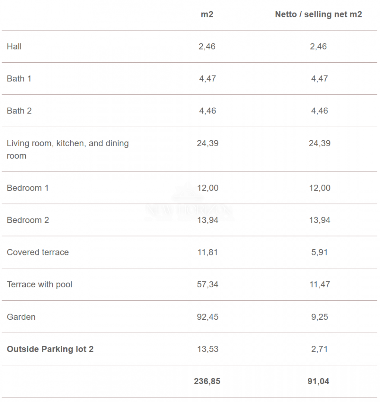Select the Garden m2 value 92,45
Screen dimensions: 380x402
[208, 317]
